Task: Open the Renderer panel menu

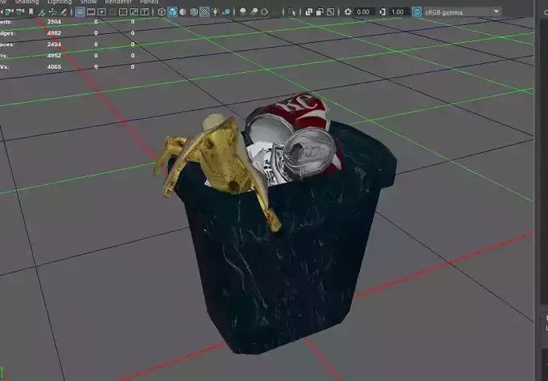Action: point(118,2)
